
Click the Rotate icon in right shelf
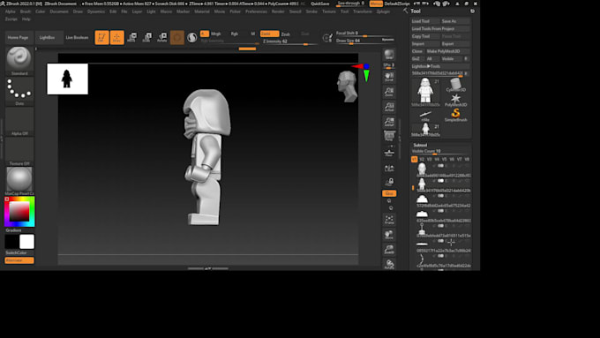tap(389, 264)
